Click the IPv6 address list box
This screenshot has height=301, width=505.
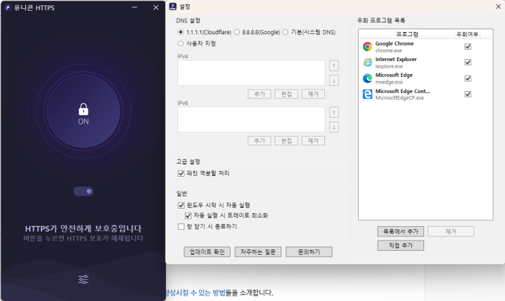click(251, 120)
